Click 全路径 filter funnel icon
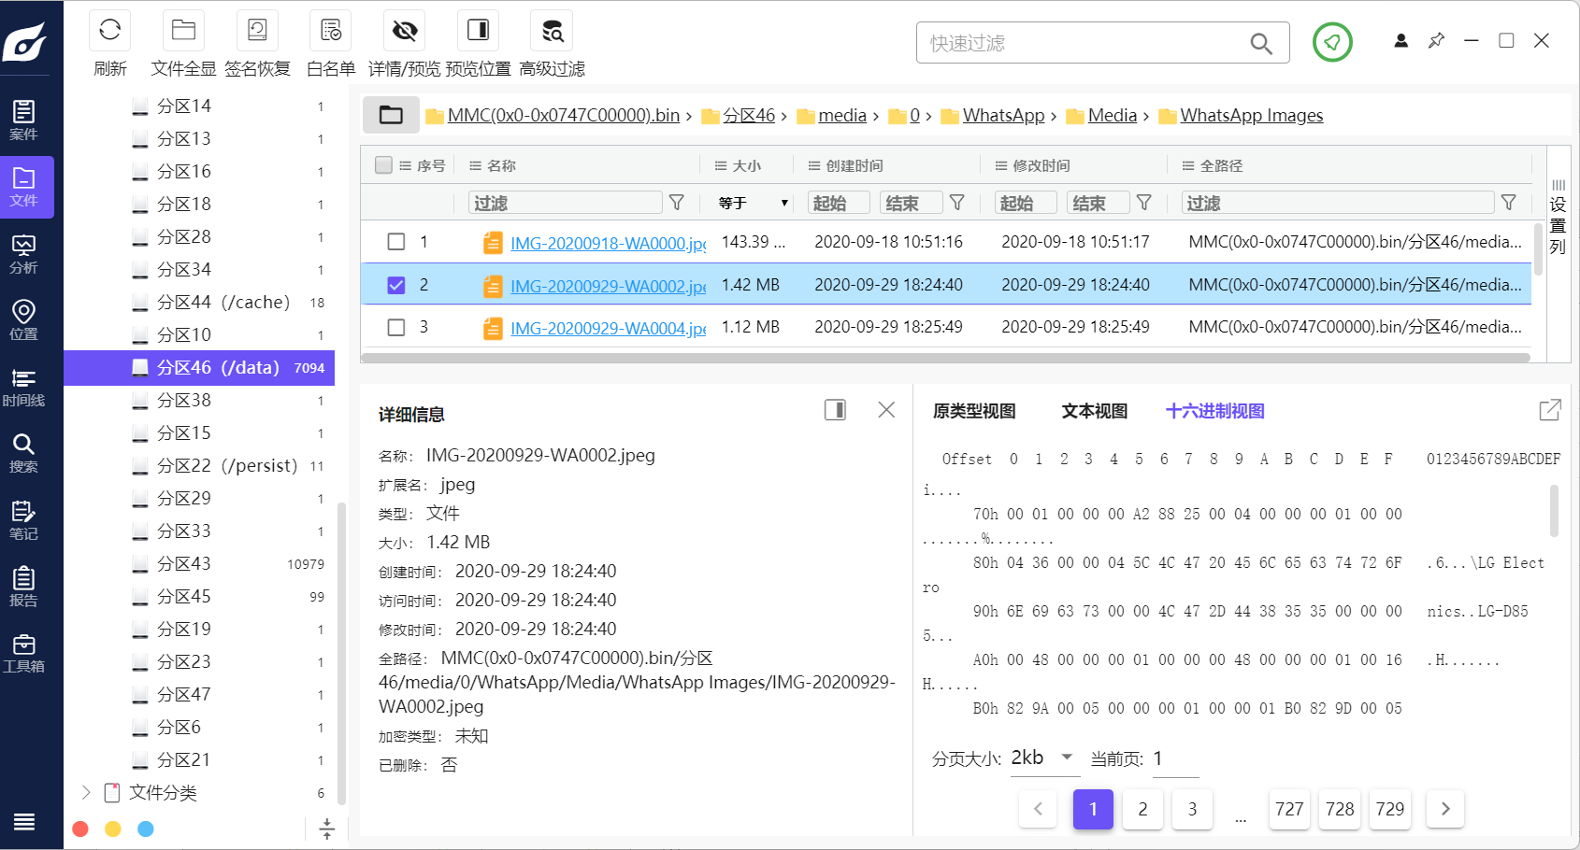 1509,203
